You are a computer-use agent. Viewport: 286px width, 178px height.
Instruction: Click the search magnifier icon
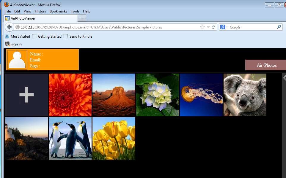279,27
